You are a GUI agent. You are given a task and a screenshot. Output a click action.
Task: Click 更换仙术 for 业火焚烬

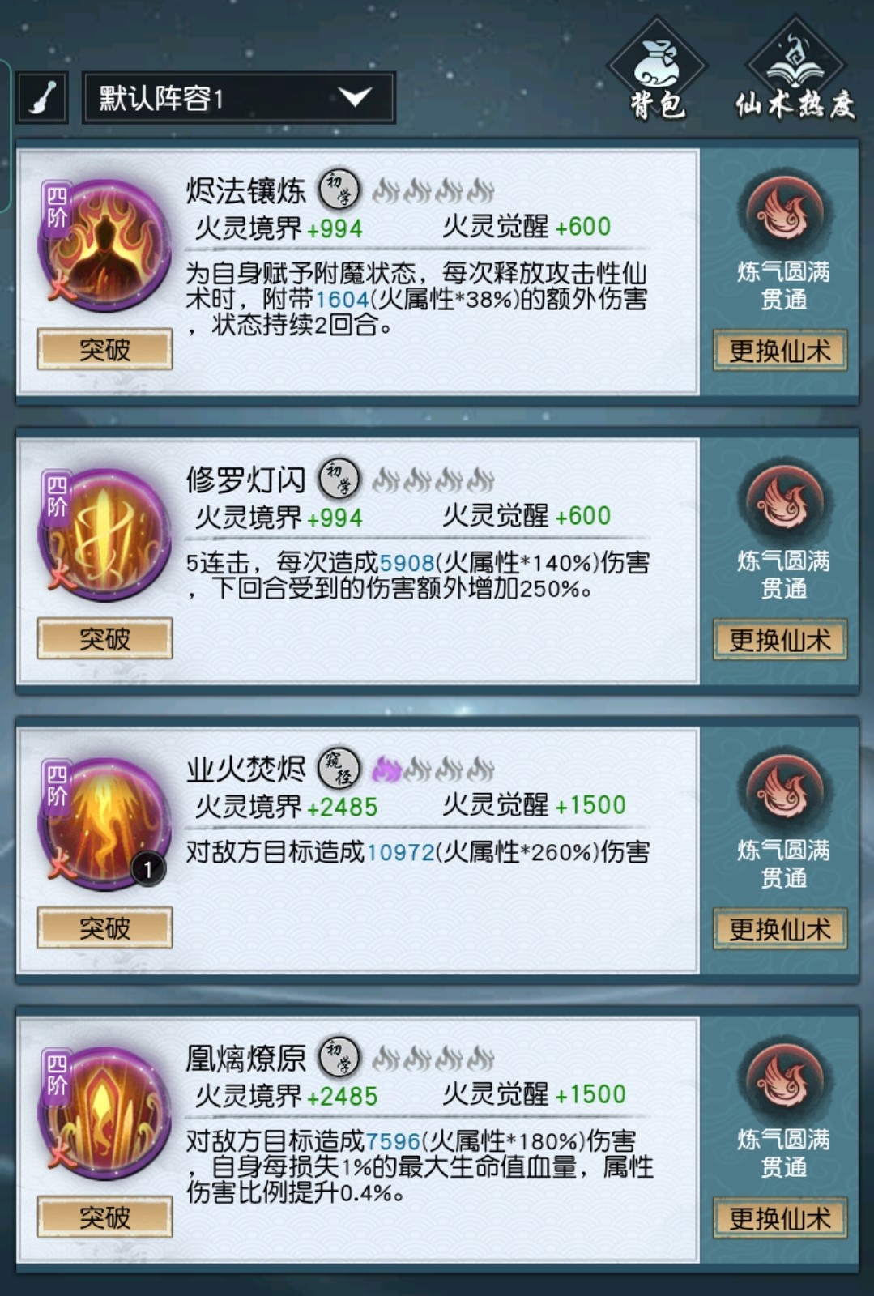pyautogui.click(x=780, y=929)
